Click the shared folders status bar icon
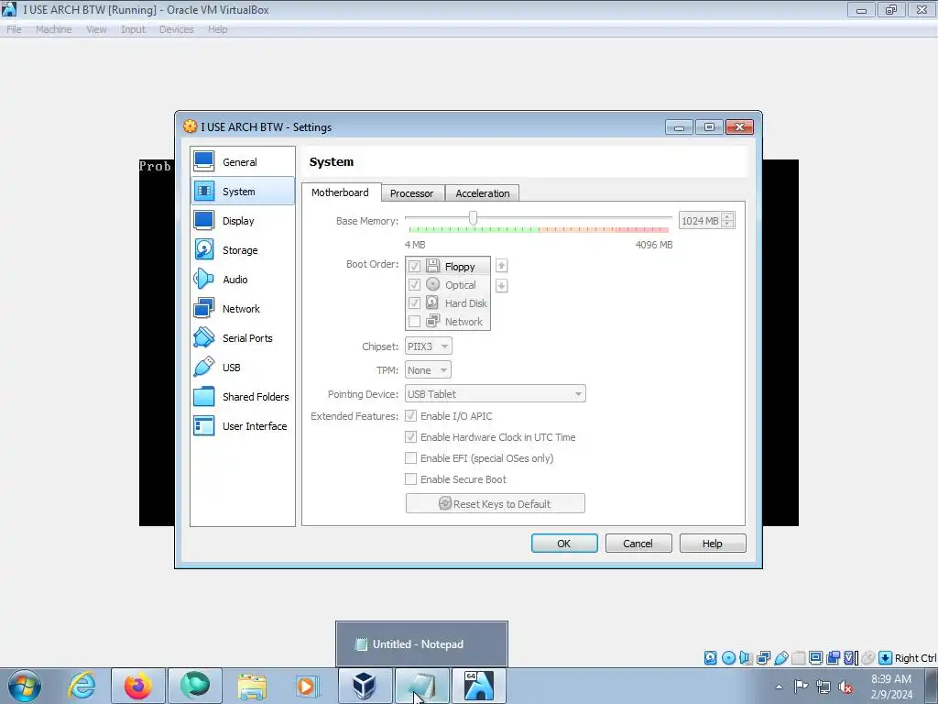This screenshot has width=938, height=704. click(798, 658)
